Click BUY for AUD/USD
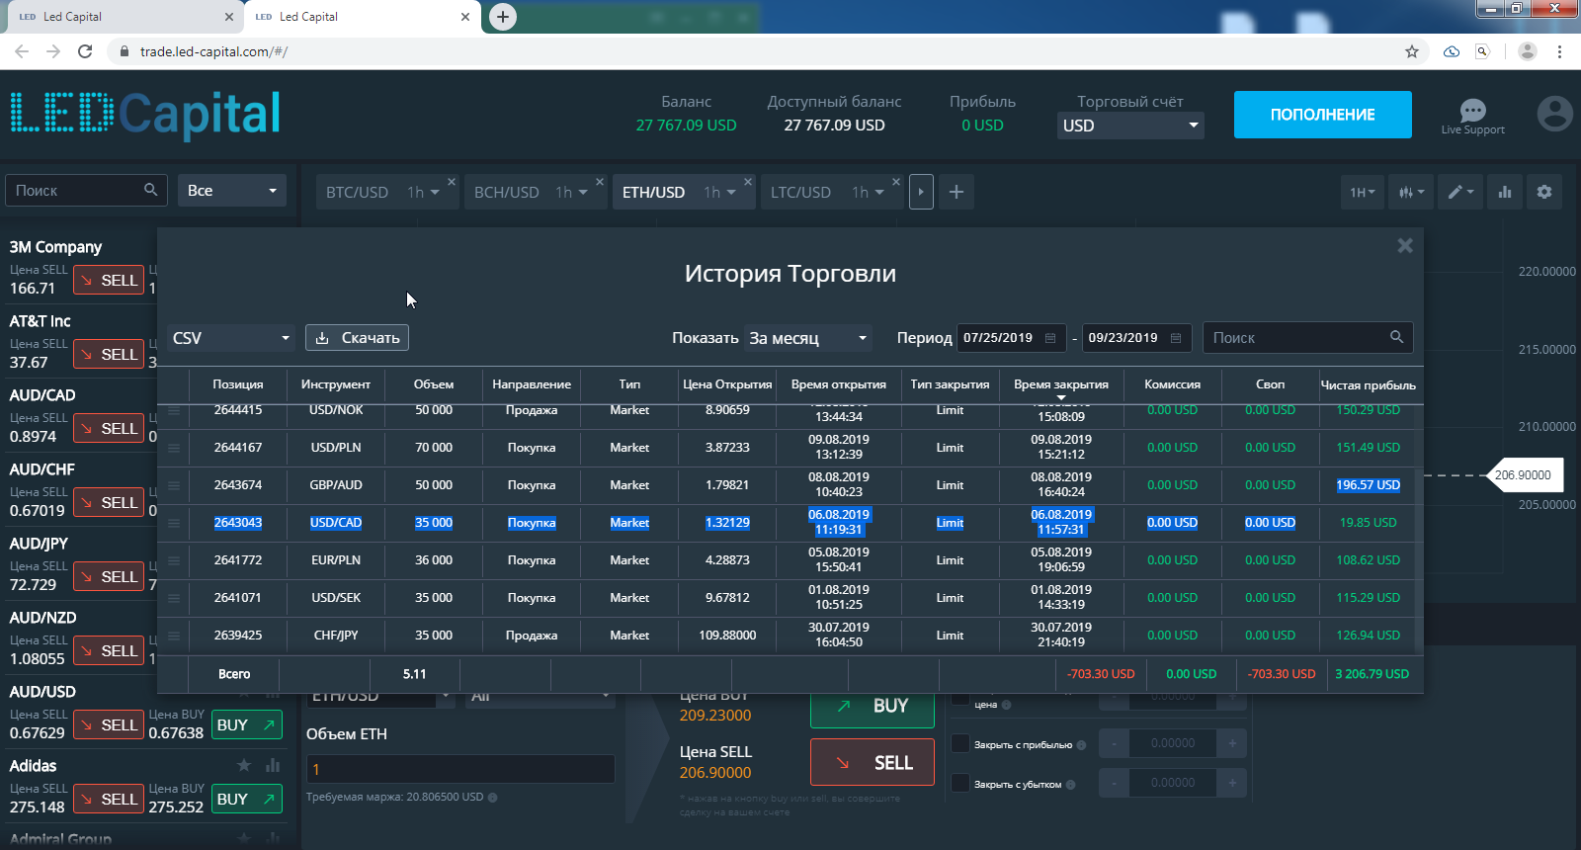This screenshot has width=1581, height=850. coord(246,724)
